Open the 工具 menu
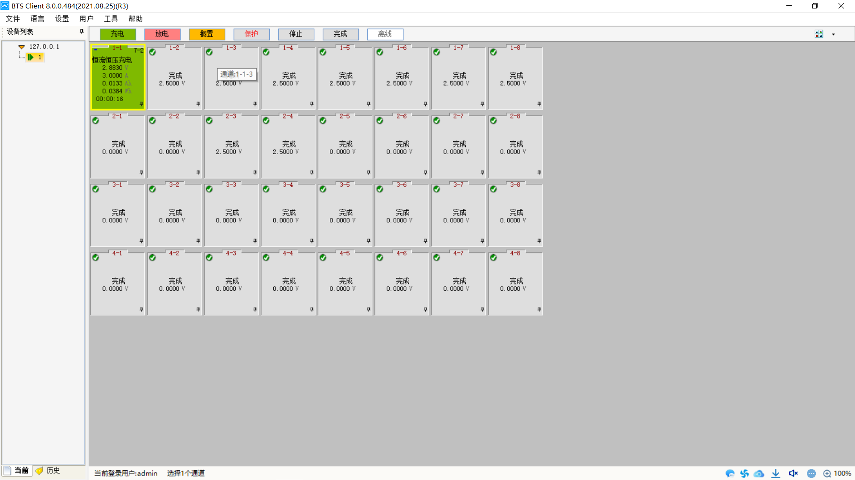 [111, 19]
